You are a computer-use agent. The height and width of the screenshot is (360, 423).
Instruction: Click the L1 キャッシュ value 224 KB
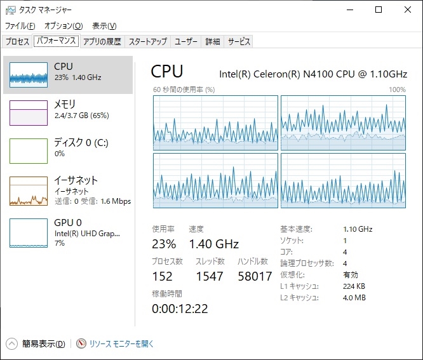point(354,286)
